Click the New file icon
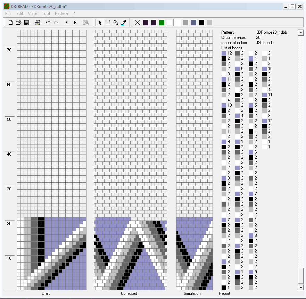Image resolution: width=306 pixels, height=299 pixels. (10, 23)
